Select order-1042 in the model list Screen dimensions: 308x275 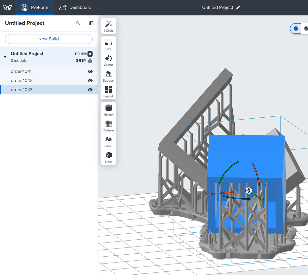(49, 81)
